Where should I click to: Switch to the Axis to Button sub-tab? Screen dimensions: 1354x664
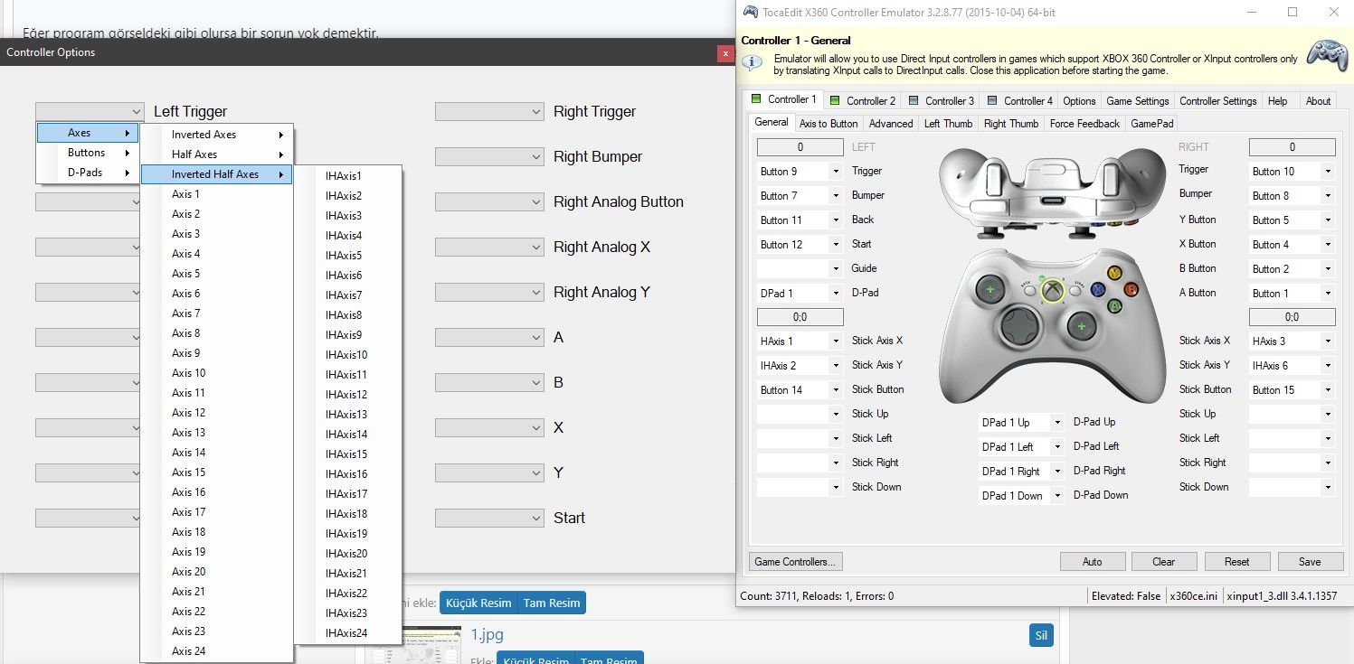point(828,124)
